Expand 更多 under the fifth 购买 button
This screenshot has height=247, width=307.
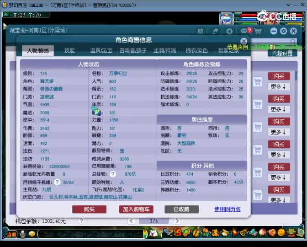279,177
